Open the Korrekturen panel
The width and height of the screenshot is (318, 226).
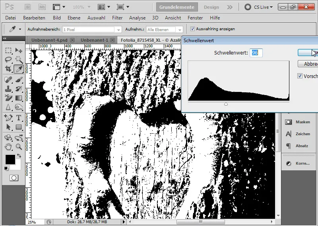click(298, 163)
